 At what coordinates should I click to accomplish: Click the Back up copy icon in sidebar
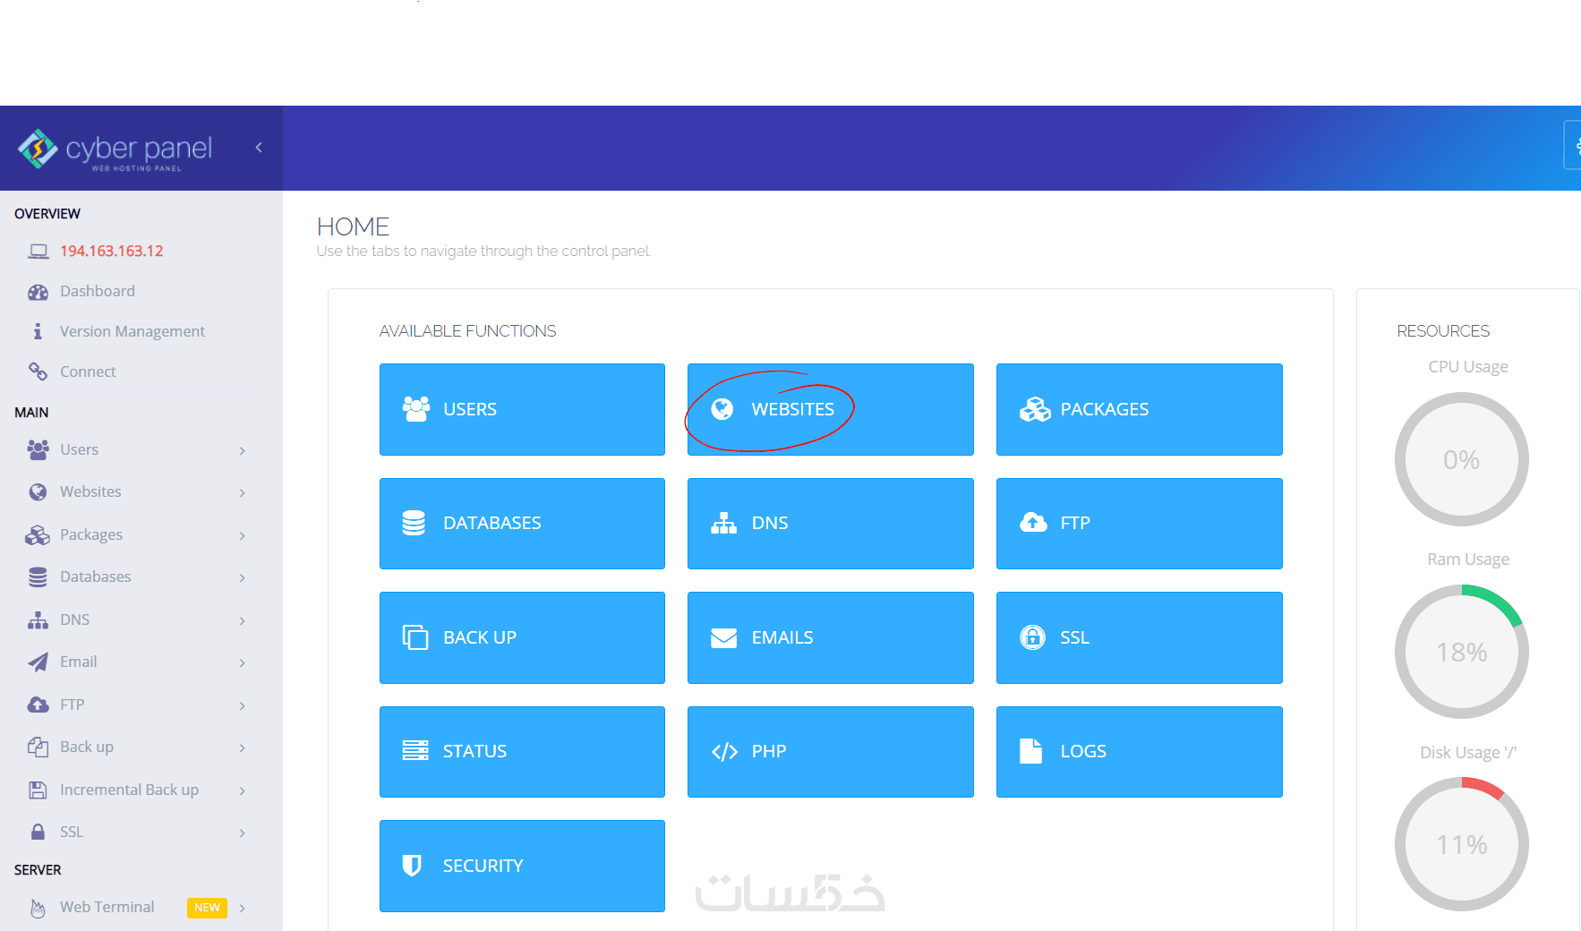pos(38,747)
